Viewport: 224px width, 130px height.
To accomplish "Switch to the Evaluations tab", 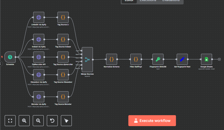I will click(171, 1).
